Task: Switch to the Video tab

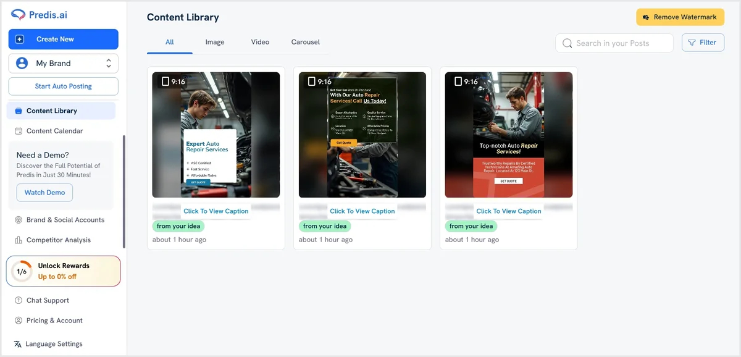Action: [x=260, y=42]
